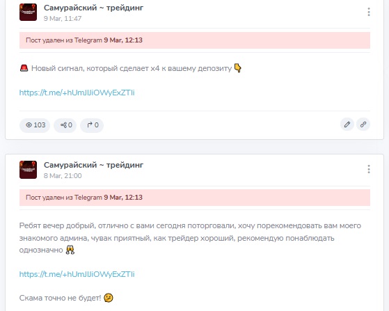Click the 103 views eye counter
Viewport: 389px width, 311px height.
pyautogui.click(x=35, y=125)
